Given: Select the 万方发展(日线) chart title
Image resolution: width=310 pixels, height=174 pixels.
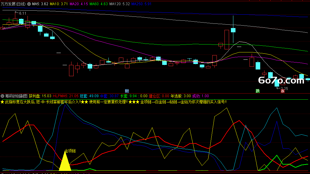Looking at the screenshot, I should (x=13, y=4).
